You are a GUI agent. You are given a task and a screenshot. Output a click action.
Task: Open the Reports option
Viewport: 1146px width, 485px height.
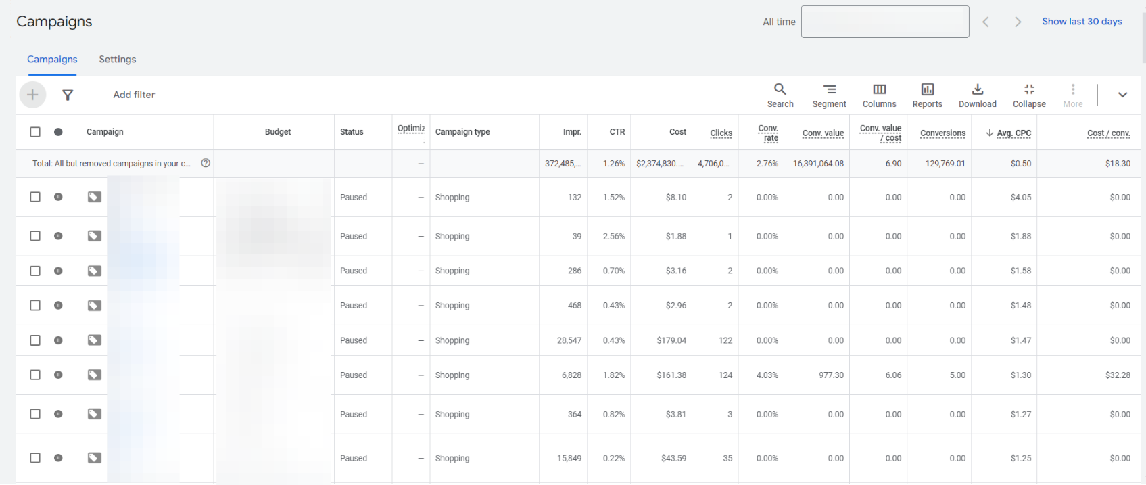click(x=927, y=95)
